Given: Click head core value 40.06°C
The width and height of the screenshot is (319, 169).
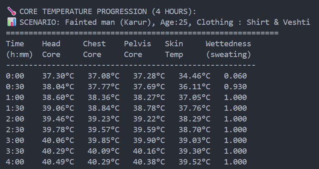Looking at the screenshot, I should coord(58,140).
